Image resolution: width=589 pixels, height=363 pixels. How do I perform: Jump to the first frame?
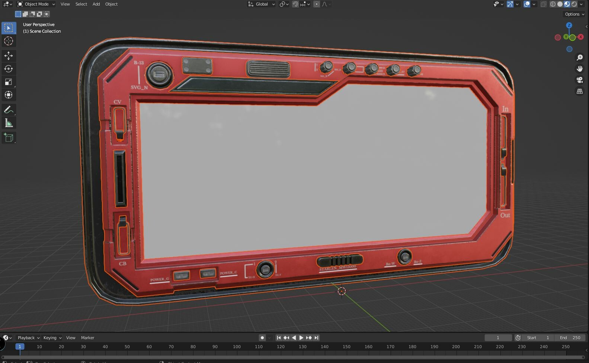point(279,338)
